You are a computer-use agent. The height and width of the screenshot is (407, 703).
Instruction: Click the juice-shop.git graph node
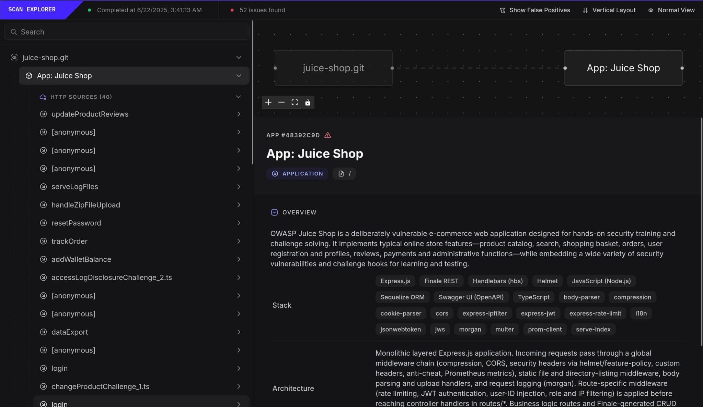coord(333,68)
